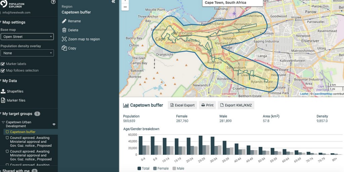Select first Council aproved region in tree
The height and width of the screenshot is (172, 344).
[31, 142]
